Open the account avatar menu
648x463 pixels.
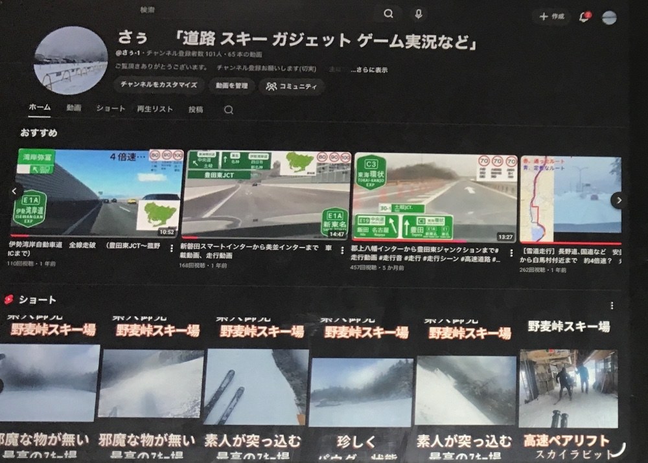coord(609,17)
